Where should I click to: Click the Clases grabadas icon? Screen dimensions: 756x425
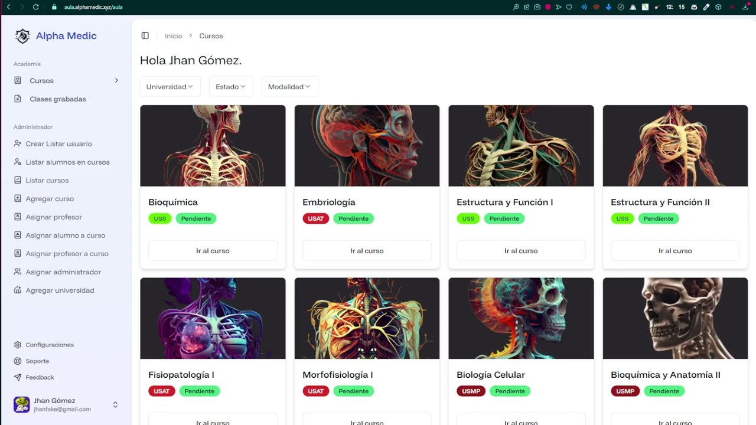click(18, 99)
